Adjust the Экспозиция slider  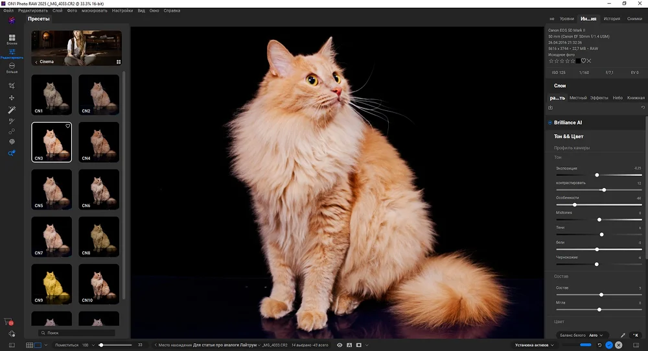tap(597, 175)
